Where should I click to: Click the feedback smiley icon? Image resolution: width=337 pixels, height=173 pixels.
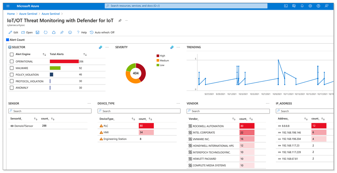(70, 32)
